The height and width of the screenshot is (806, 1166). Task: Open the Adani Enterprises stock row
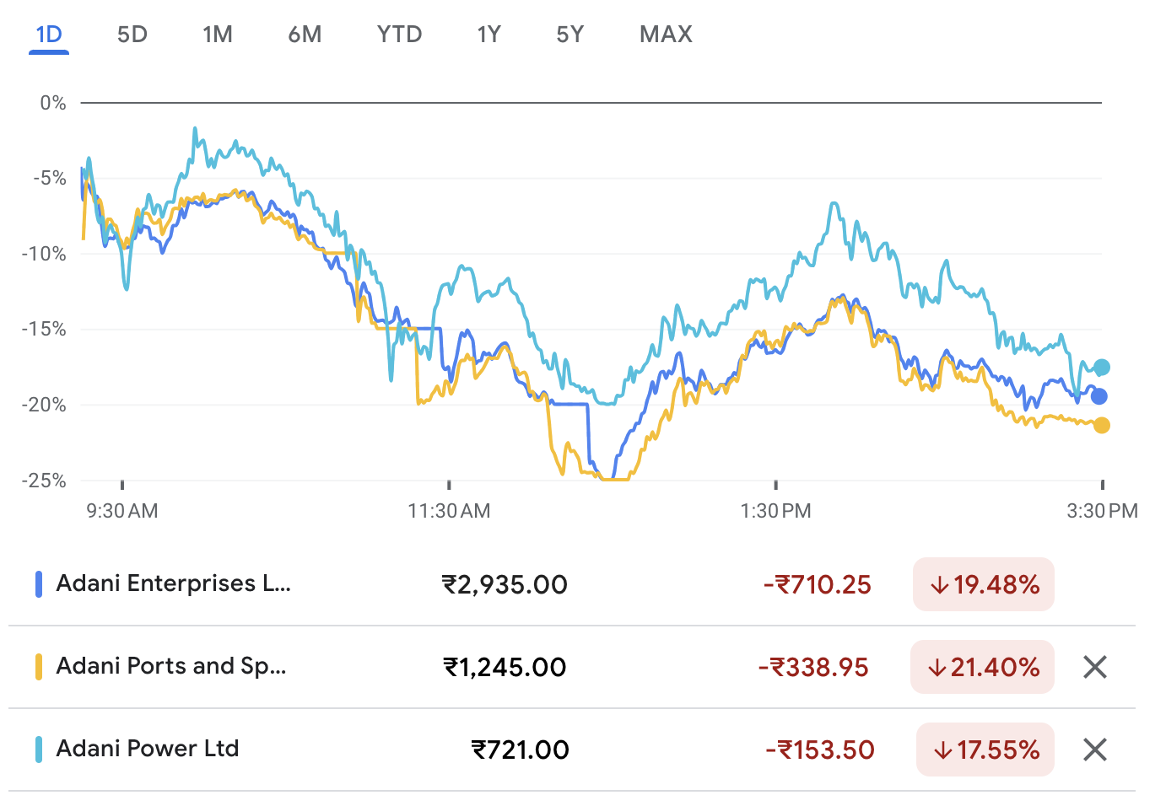pos(173,583)
